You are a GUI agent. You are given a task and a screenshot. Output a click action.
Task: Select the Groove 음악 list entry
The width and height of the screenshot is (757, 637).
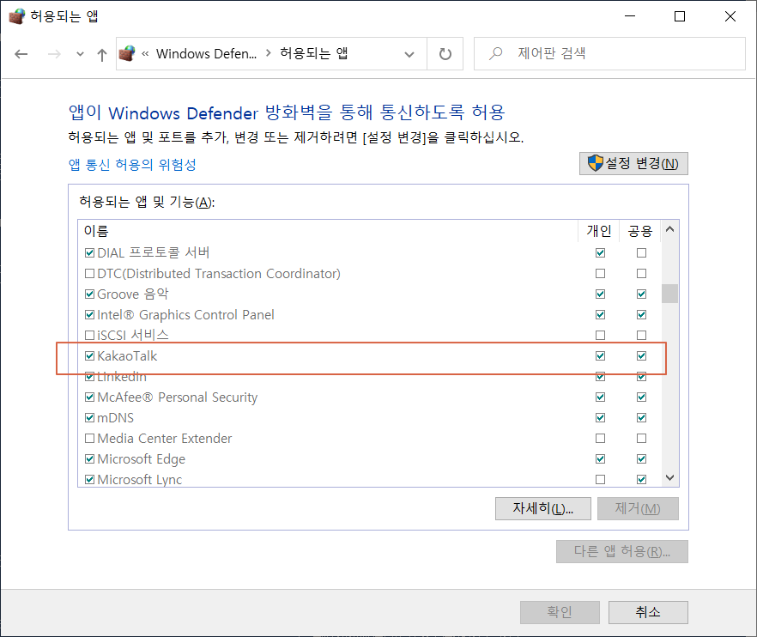point(133,294)
